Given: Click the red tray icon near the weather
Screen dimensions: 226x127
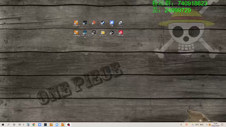Looking at the screenshot, I should [186, 124].
